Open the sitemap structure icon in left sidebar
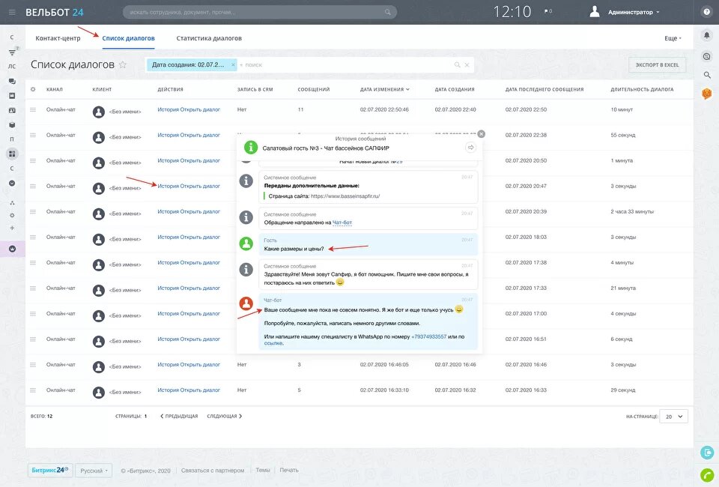The height and width of the screenshot is (487, 719). (x=12, y=203)
